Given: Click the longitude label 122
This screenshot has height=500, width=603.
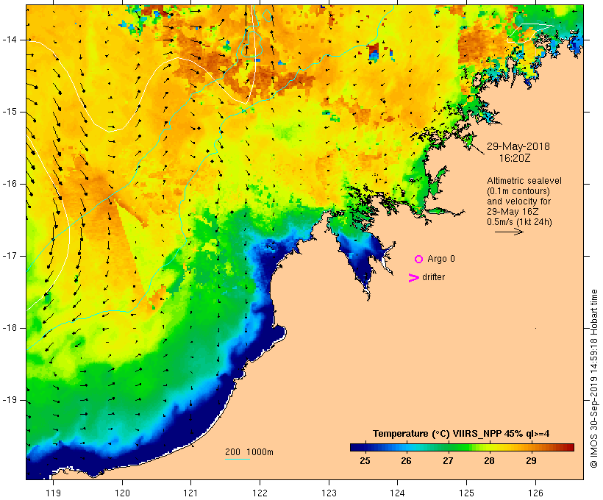Looking at the screenshot, I should (260, 493).
